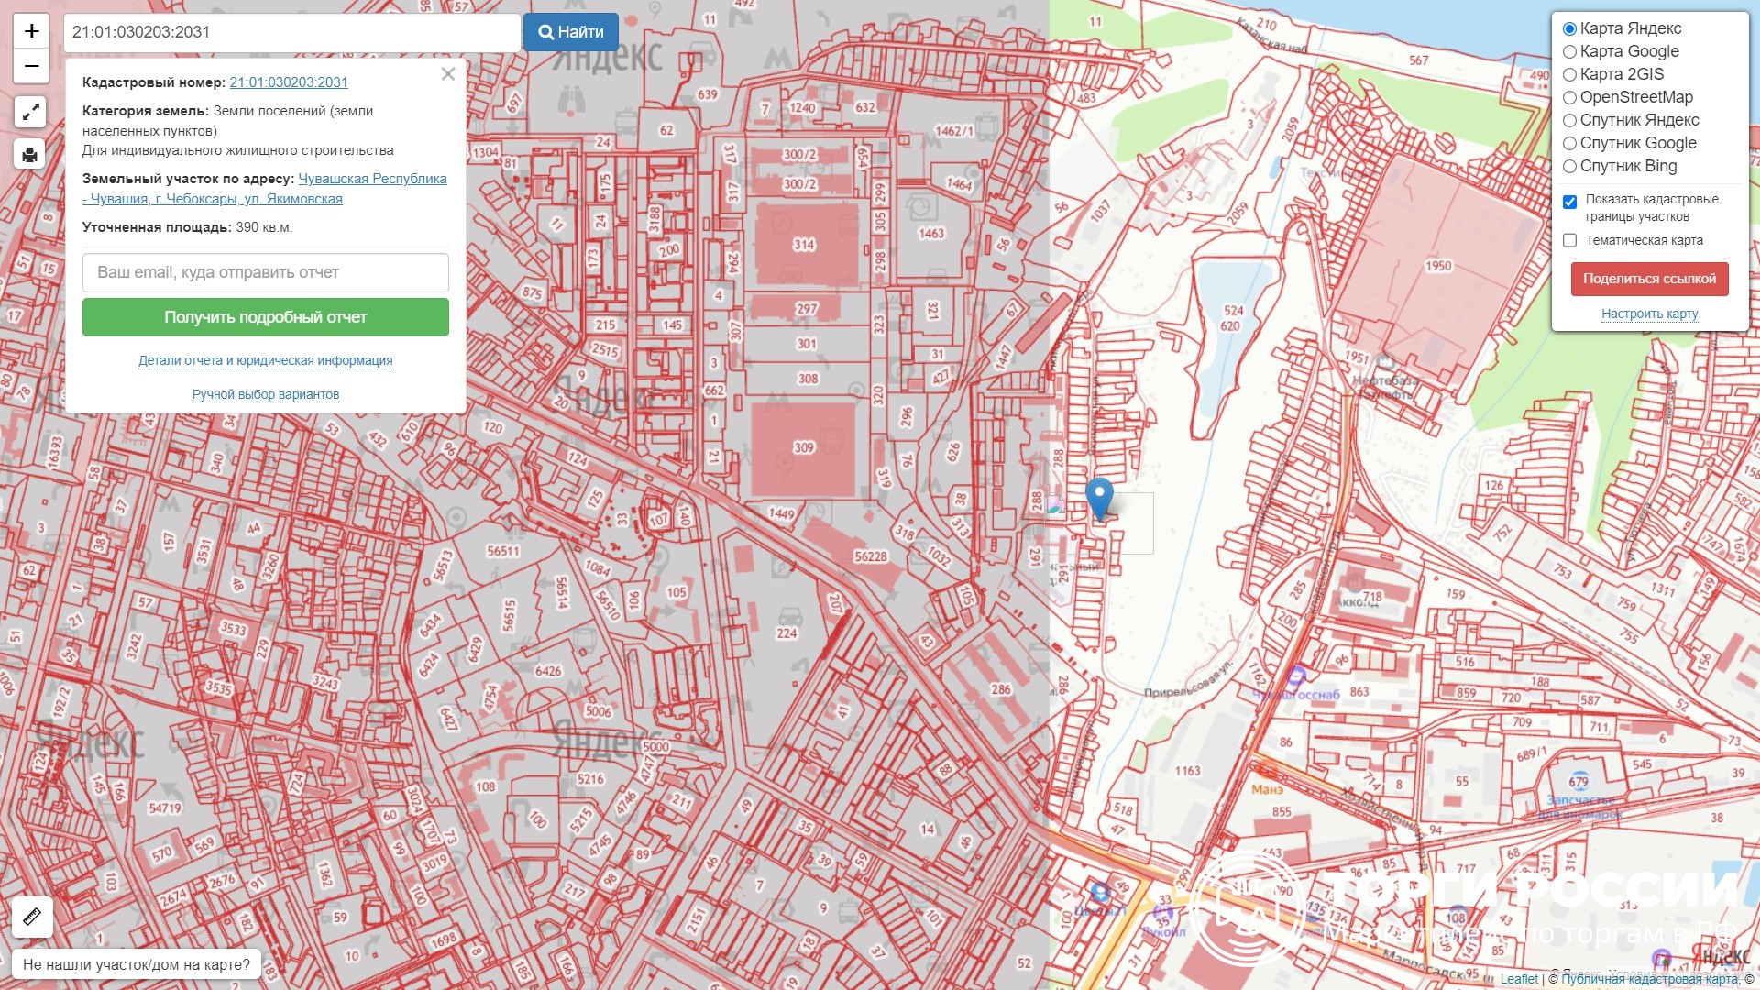Click the print map icon
The height and width of the screenshot is (990, 1760).
30,154
